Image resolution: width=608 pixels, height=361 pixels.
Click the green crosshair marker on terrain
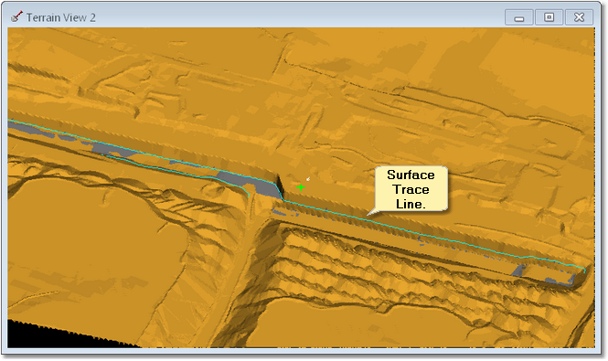pos(301,187)
